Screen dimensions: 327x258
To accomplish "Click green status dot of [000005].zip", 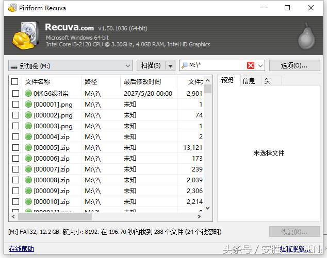I will tap(28, 147).
